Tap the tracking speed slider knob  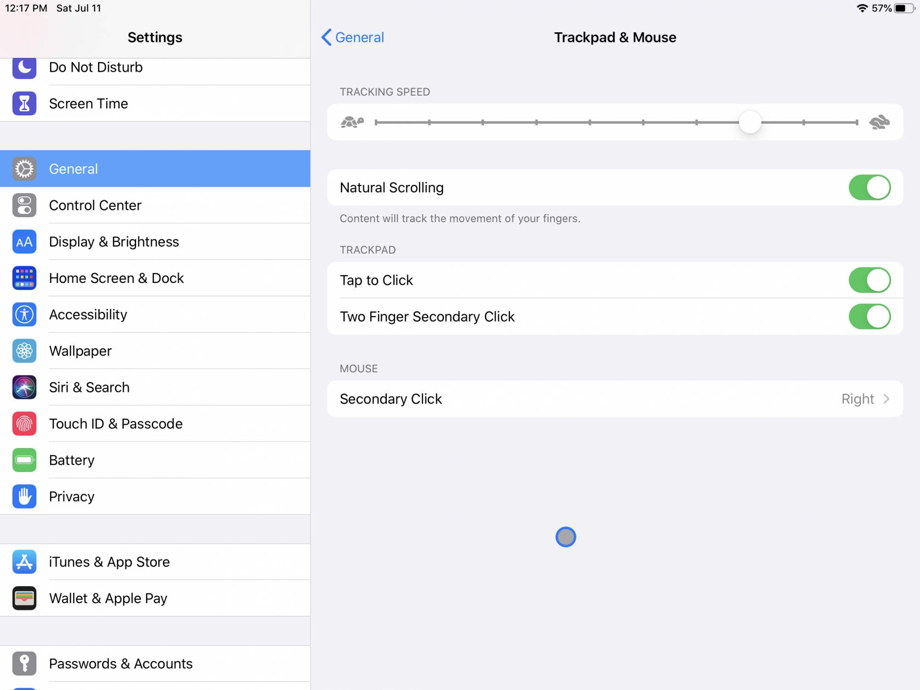750,122
